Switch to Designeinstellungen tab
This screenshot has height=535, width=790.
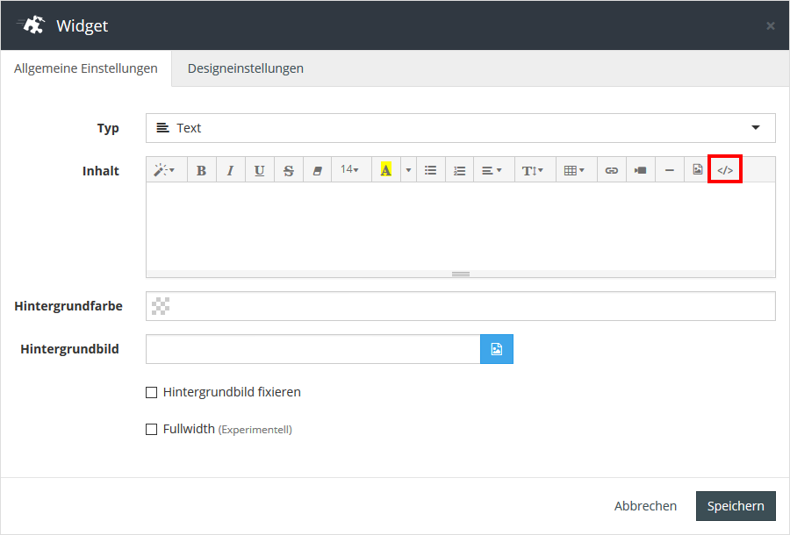246,68
